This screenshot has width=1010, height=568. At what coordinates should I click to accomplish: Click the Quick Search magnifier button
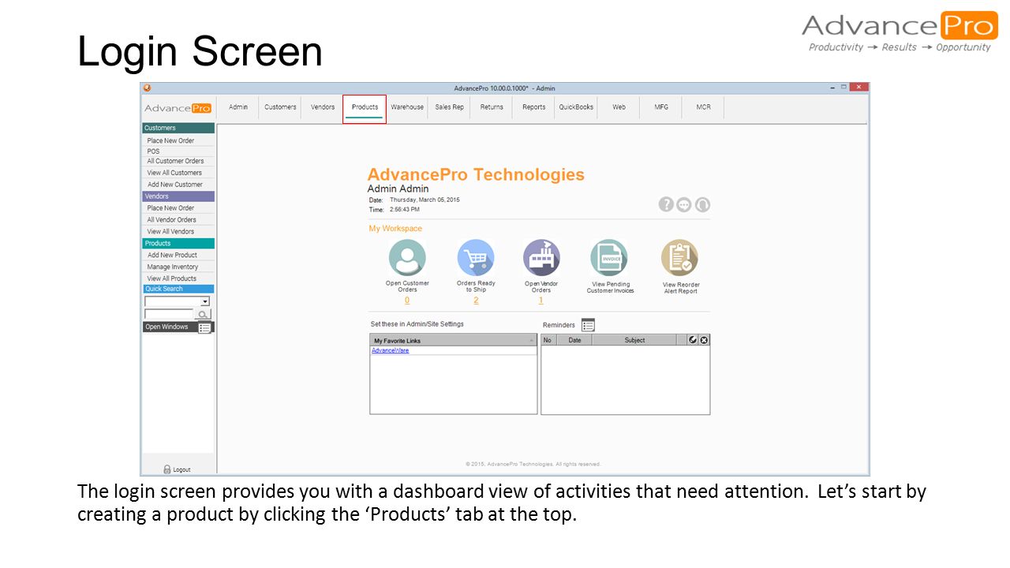point(202,314)
